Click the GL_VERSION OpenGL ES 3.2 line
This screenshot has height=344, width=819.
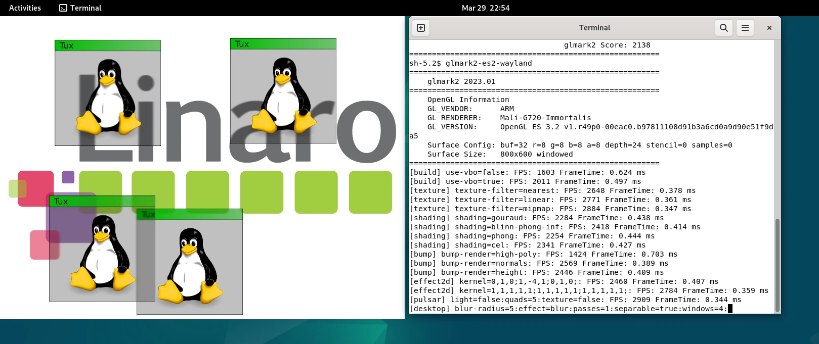click(x=600, y=127)
